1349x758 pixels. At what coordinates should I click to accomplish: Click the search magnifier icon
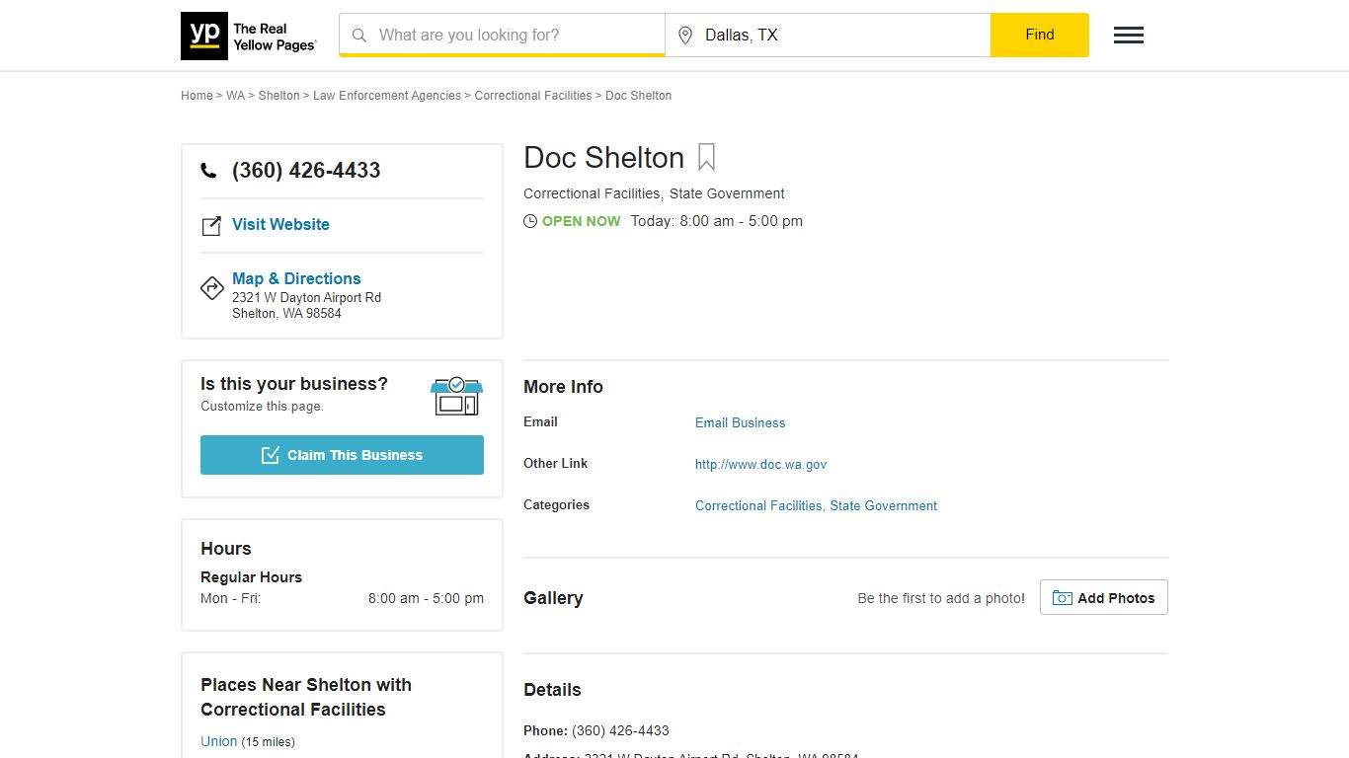coord(359,36)
